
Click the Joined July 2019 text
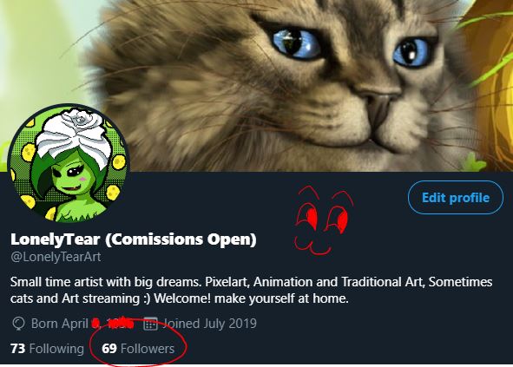210,324
